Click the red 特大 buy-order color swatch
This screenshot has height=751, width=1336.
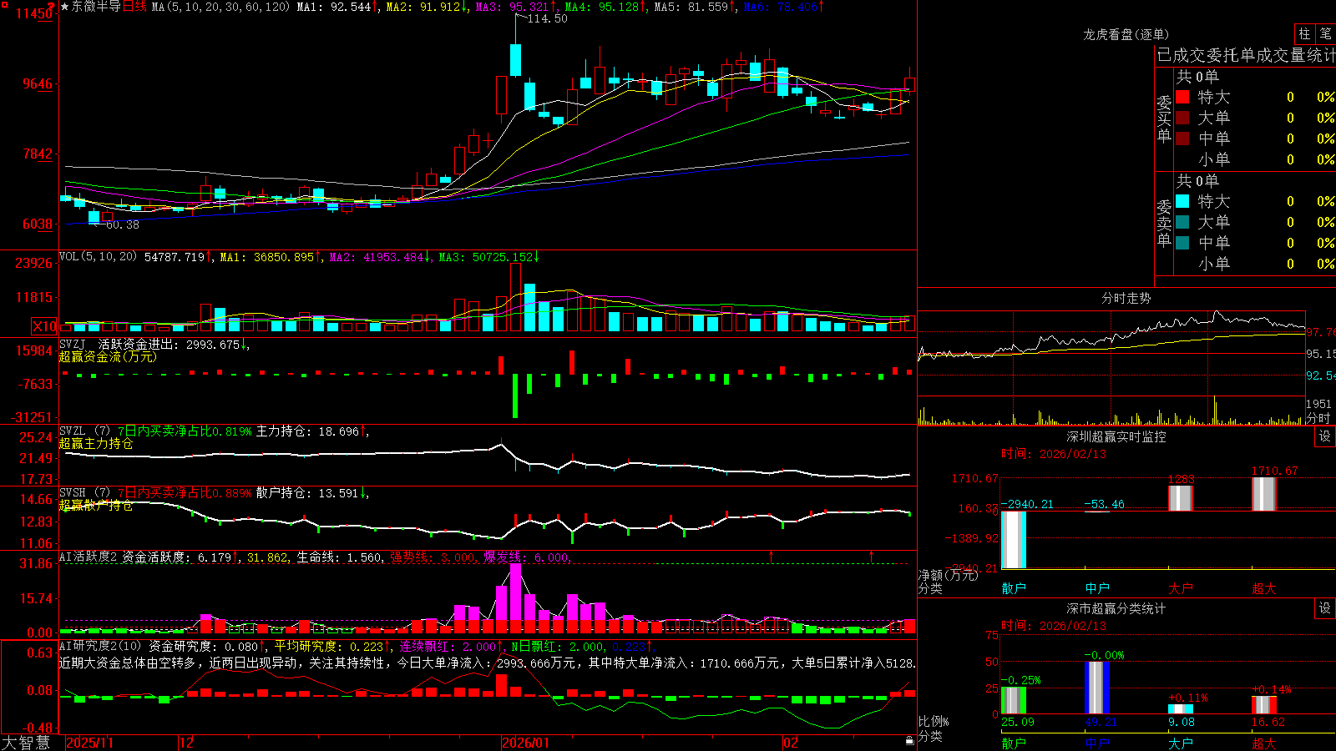[1182, 97]
